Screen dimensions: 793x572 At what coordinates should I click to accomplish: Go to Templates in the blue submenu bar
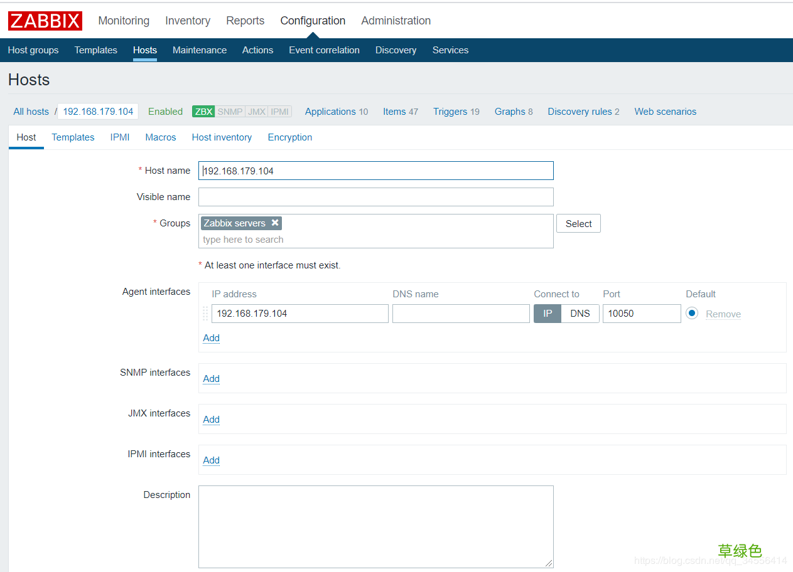pyautogui.click(x=96, y=50)
